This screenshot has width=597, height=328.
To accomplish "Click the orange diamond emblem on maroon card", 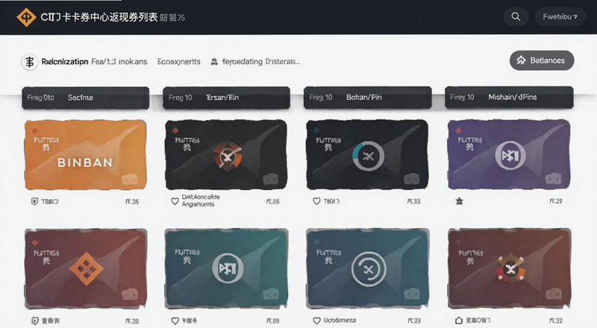I will pos(86,268).
